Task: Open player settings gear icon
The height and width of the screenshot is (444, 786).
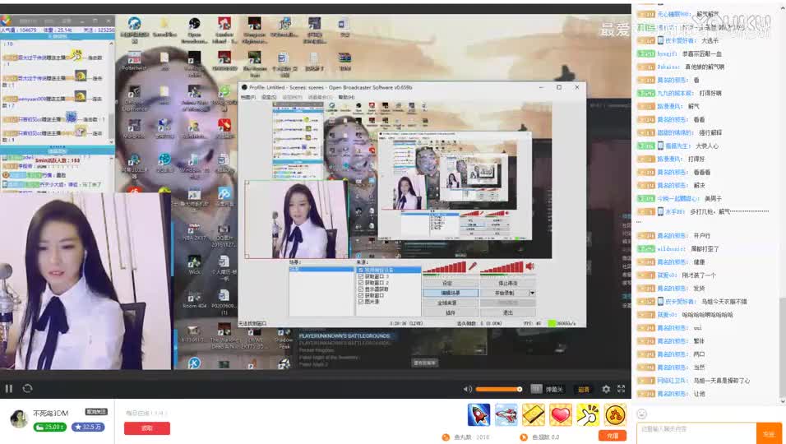Action: [606, 389]
